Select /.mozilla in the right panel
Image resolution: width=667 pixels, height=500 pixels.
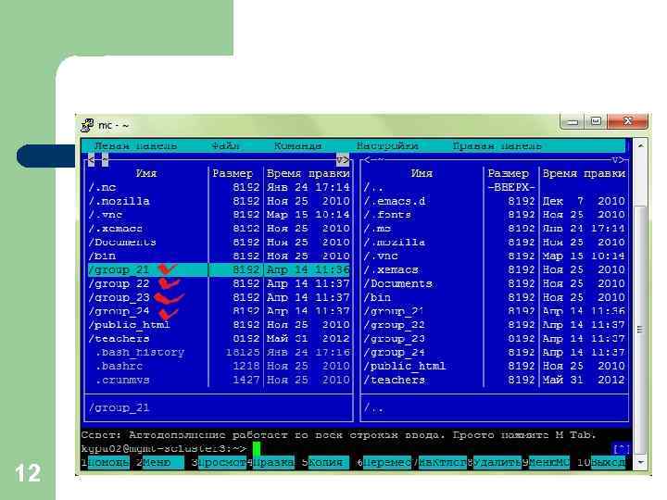click(495, 242)
